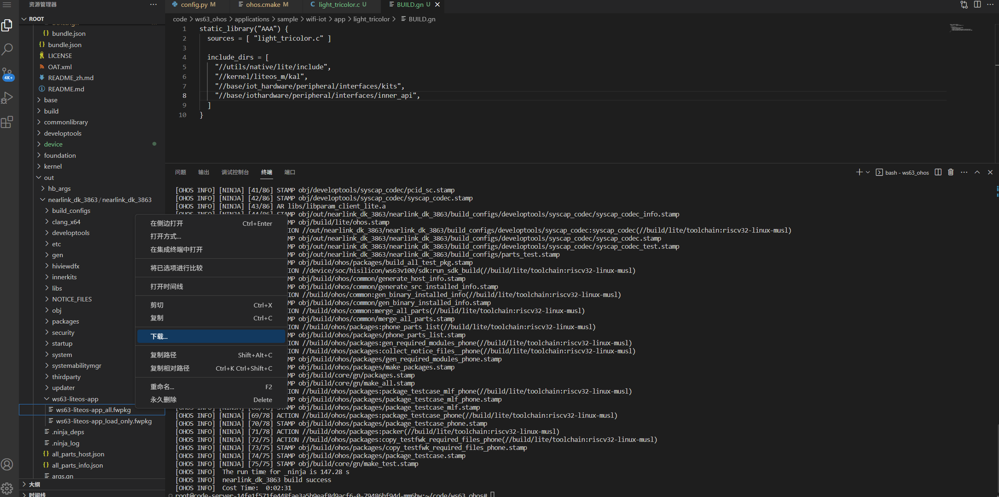Split the terminal pane
Viewport: 999px width, 497px height.
937,172
